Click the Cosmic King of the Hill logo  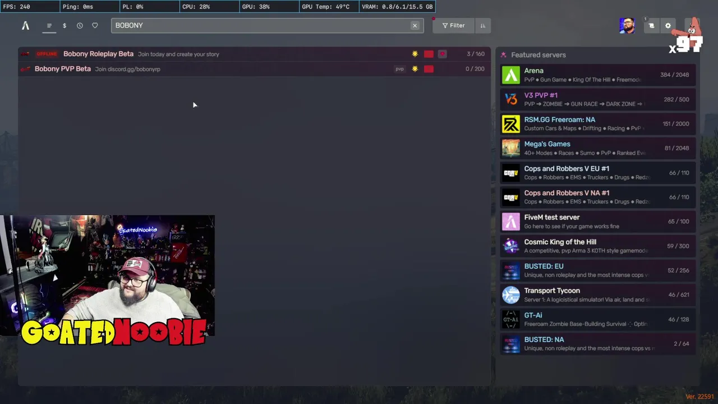click(510, 246)
